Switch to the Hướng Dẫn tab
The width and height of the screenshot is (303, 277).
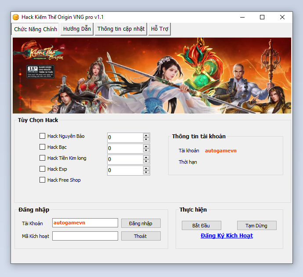click(x=77, y=29)
